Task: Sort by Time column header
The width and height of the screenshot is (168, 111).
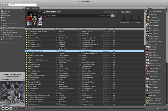Action: [x=79, y=29]
